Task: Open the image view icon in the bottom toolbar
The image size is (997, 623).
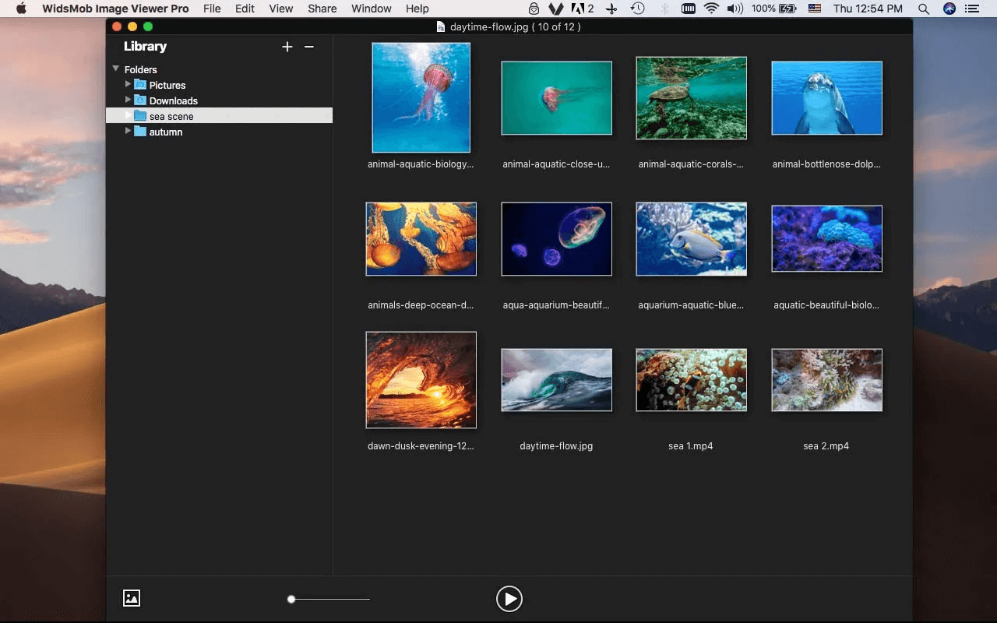Action: 132,598
